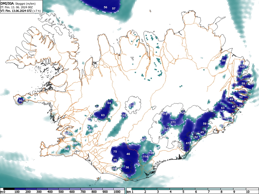Click the value 59 below 111
This screenshot has height=194, width=259.
pos(243,84)
